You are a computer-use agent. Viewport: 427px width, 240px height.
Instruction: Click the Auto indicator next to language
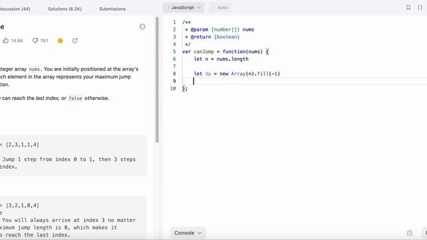(220, 7)
